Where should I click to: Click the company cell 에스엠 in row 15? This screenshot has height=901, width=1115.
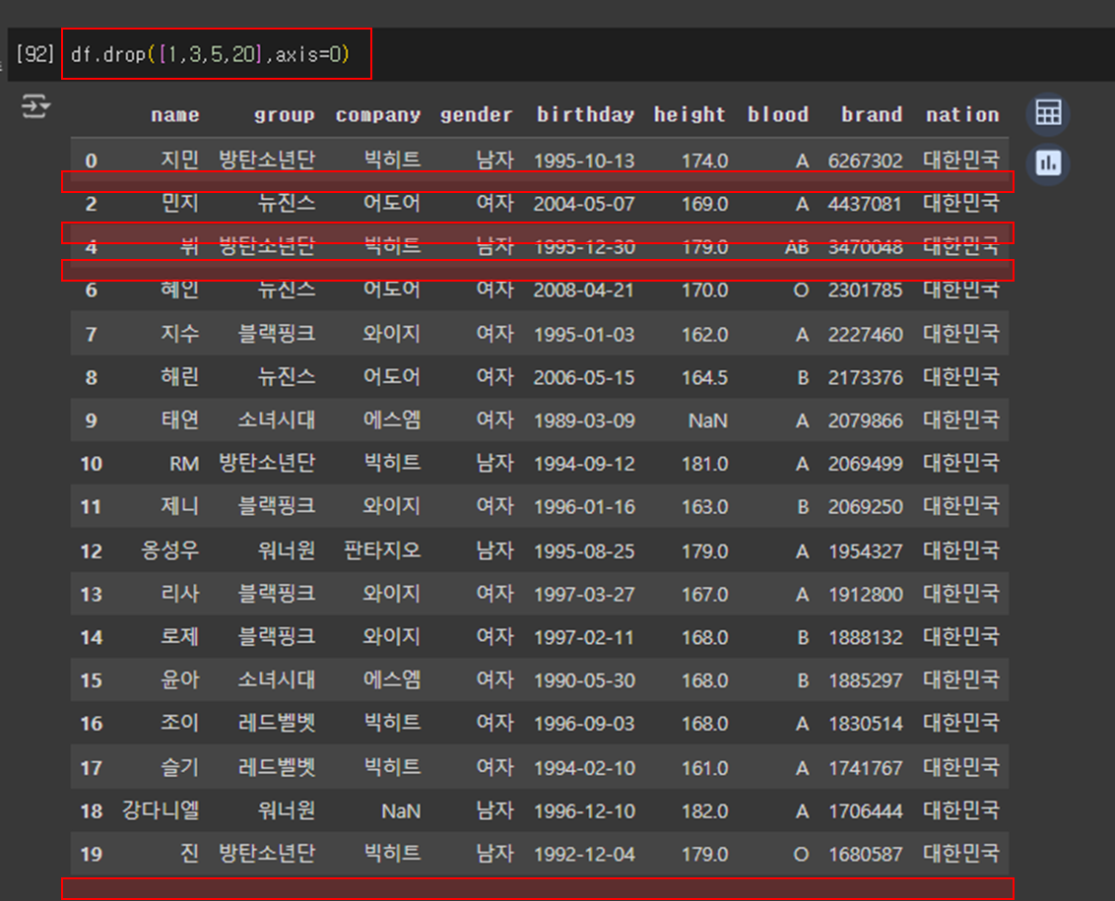392,680
